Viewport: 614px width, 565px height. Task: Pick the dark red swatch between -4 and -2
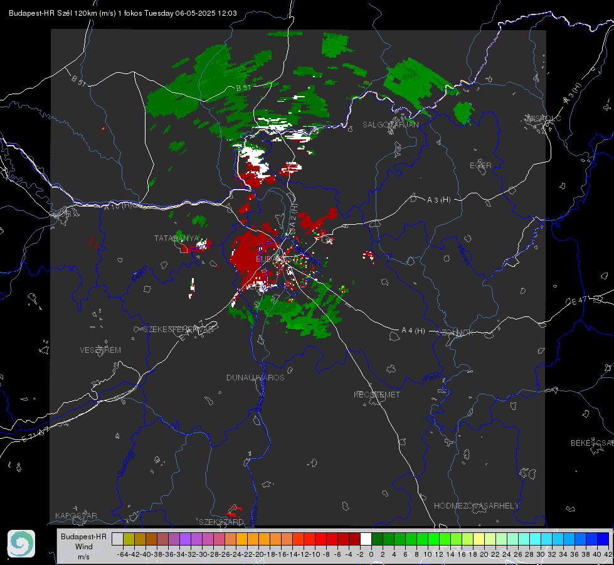[x=354, y=539]
